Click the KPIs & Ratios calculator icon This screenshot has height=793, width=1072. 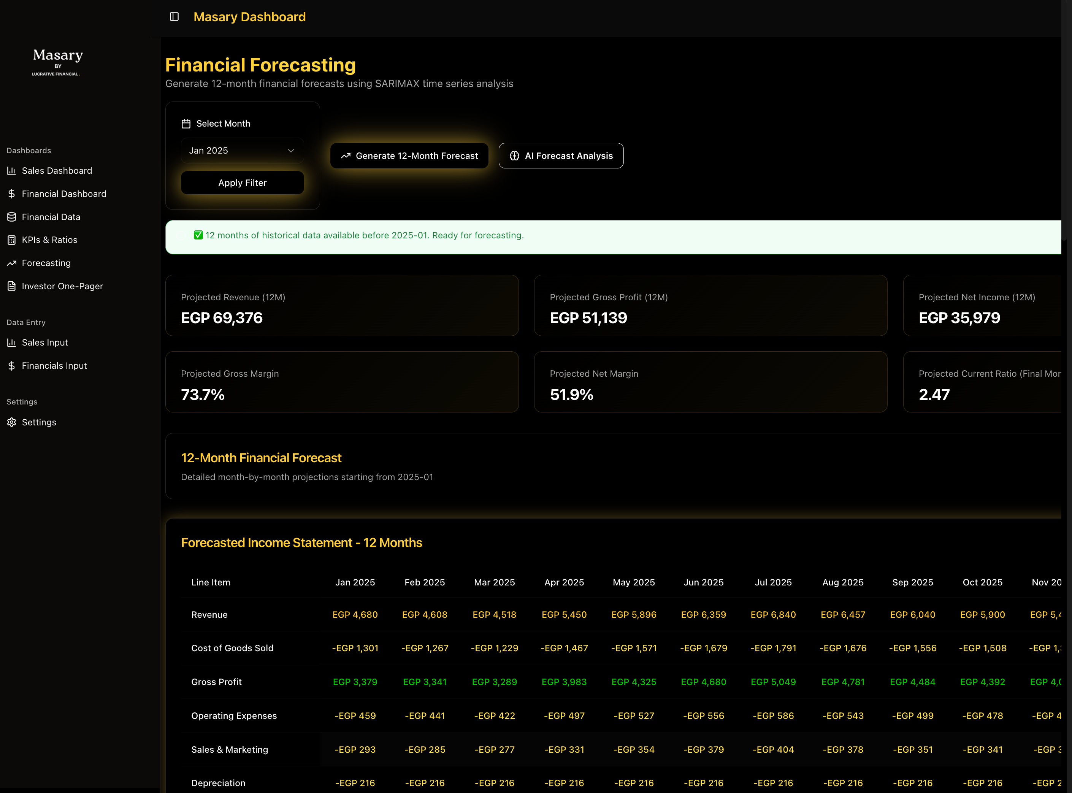[11, 240]
